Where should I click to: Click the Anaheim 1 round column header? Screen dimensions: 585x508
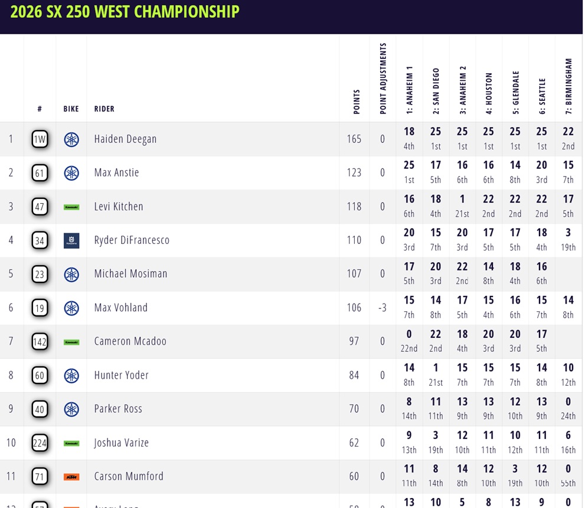point(410,89)
